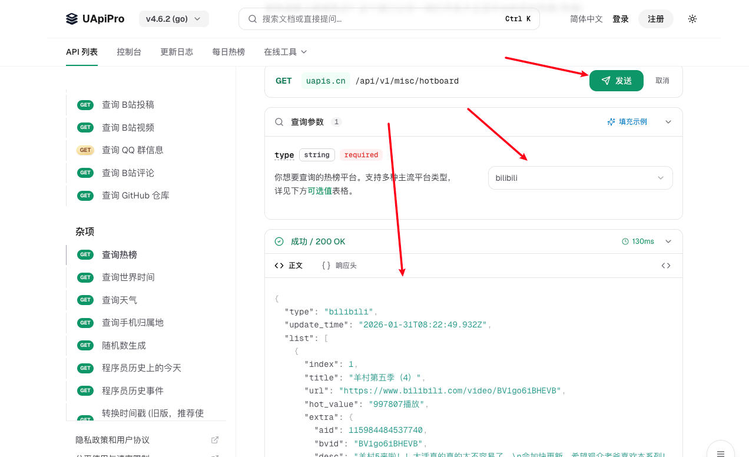Follow the 可选值 link
The width and height of the screenshot is (749, 457).
pyautogui.click(x=320, y=191)
